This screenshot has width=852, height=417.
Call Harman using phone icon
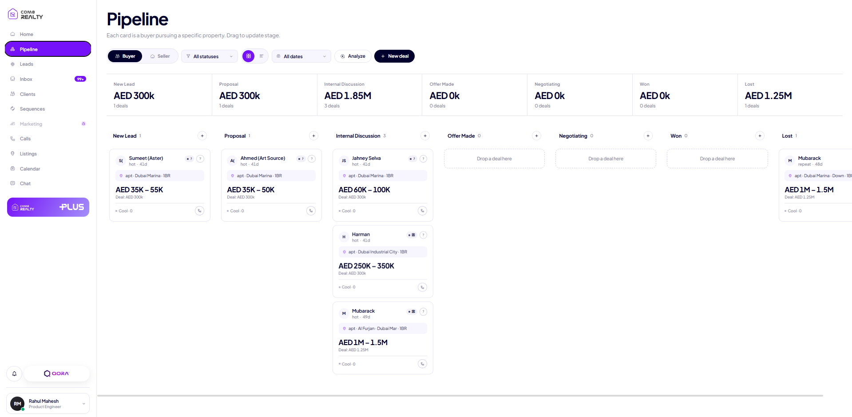[423, 287]
